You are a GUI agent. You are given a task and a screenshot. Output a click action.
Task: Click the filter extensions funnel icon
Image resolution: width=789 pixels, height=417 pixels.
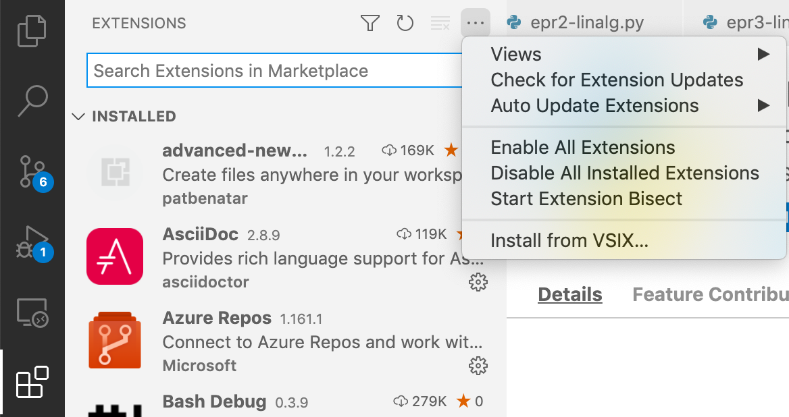tap(370, 24)
